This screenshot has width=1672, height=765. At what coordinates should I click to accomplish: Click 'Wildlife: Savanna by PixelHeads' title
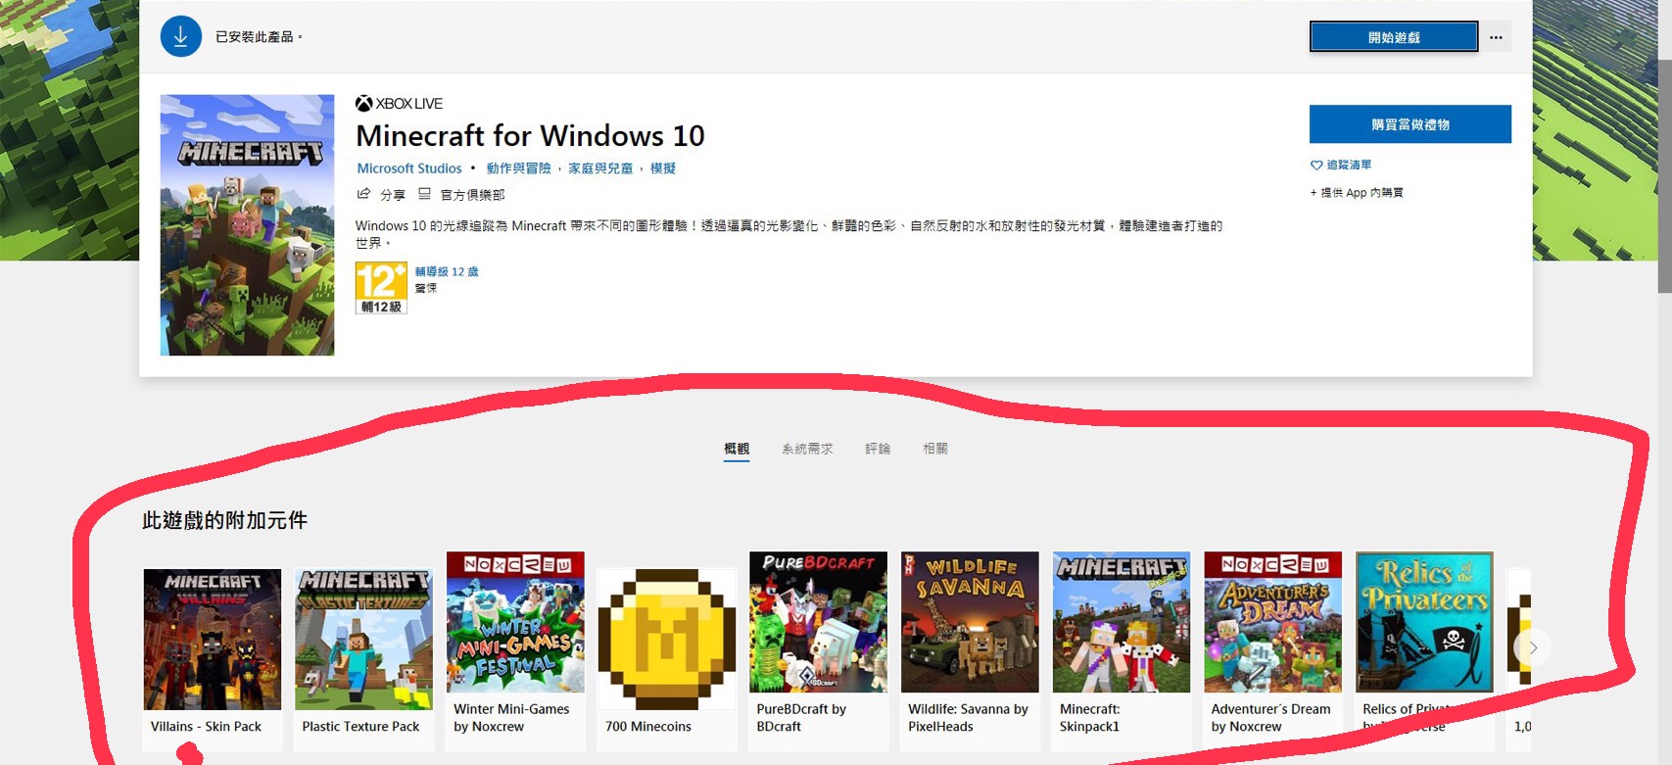(968, 718)
